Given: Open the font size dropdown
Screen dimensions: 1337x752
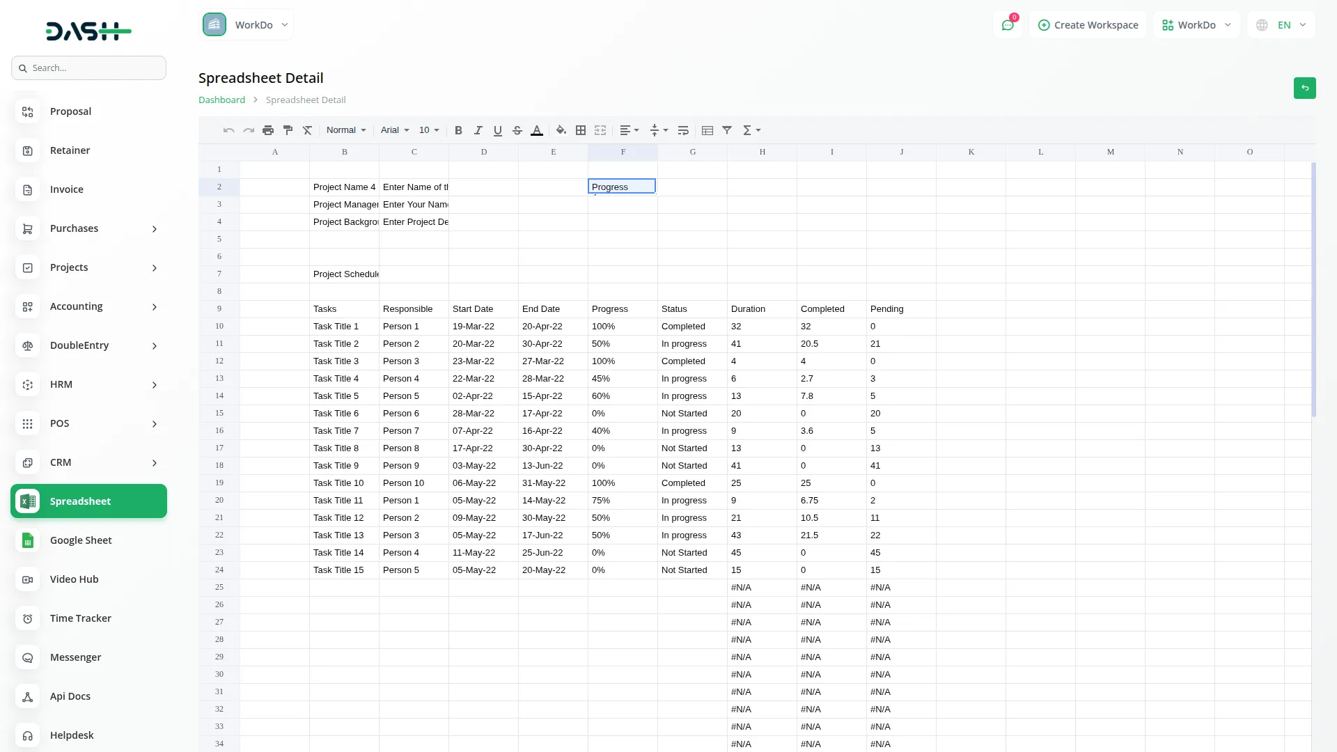Looking at the screenshot, I should pyautogui.click(x=429, y=130).
